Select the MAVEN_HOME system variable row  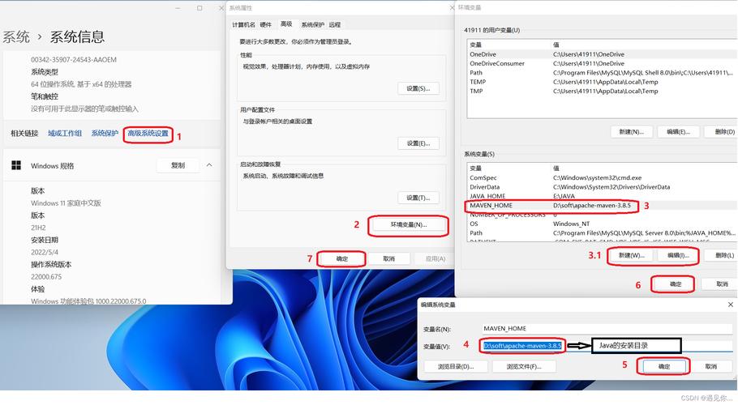tap(602, 205)
